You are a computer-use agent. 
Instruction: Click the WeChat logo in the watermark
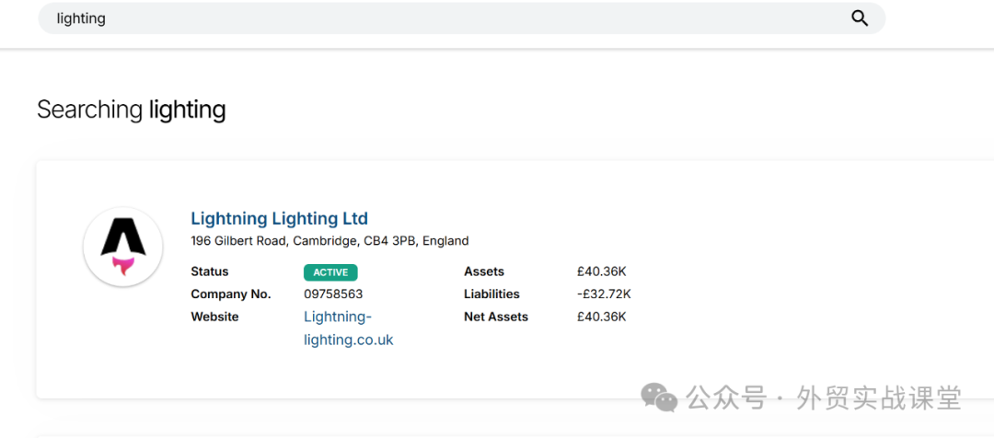click(659, 398)
